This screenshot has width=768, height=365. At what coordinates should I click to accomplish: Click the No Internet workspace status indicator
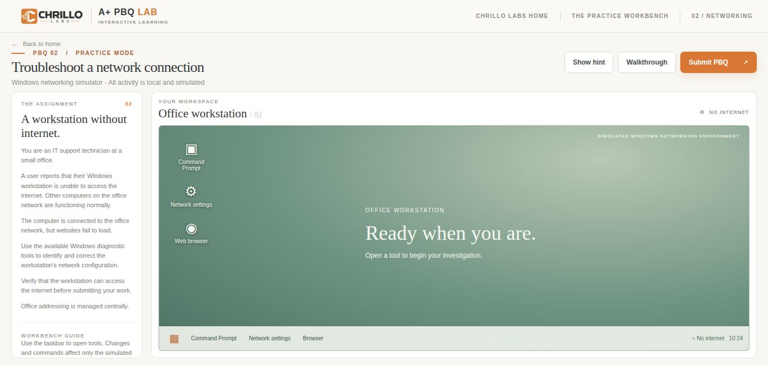(x=724, y=112)
